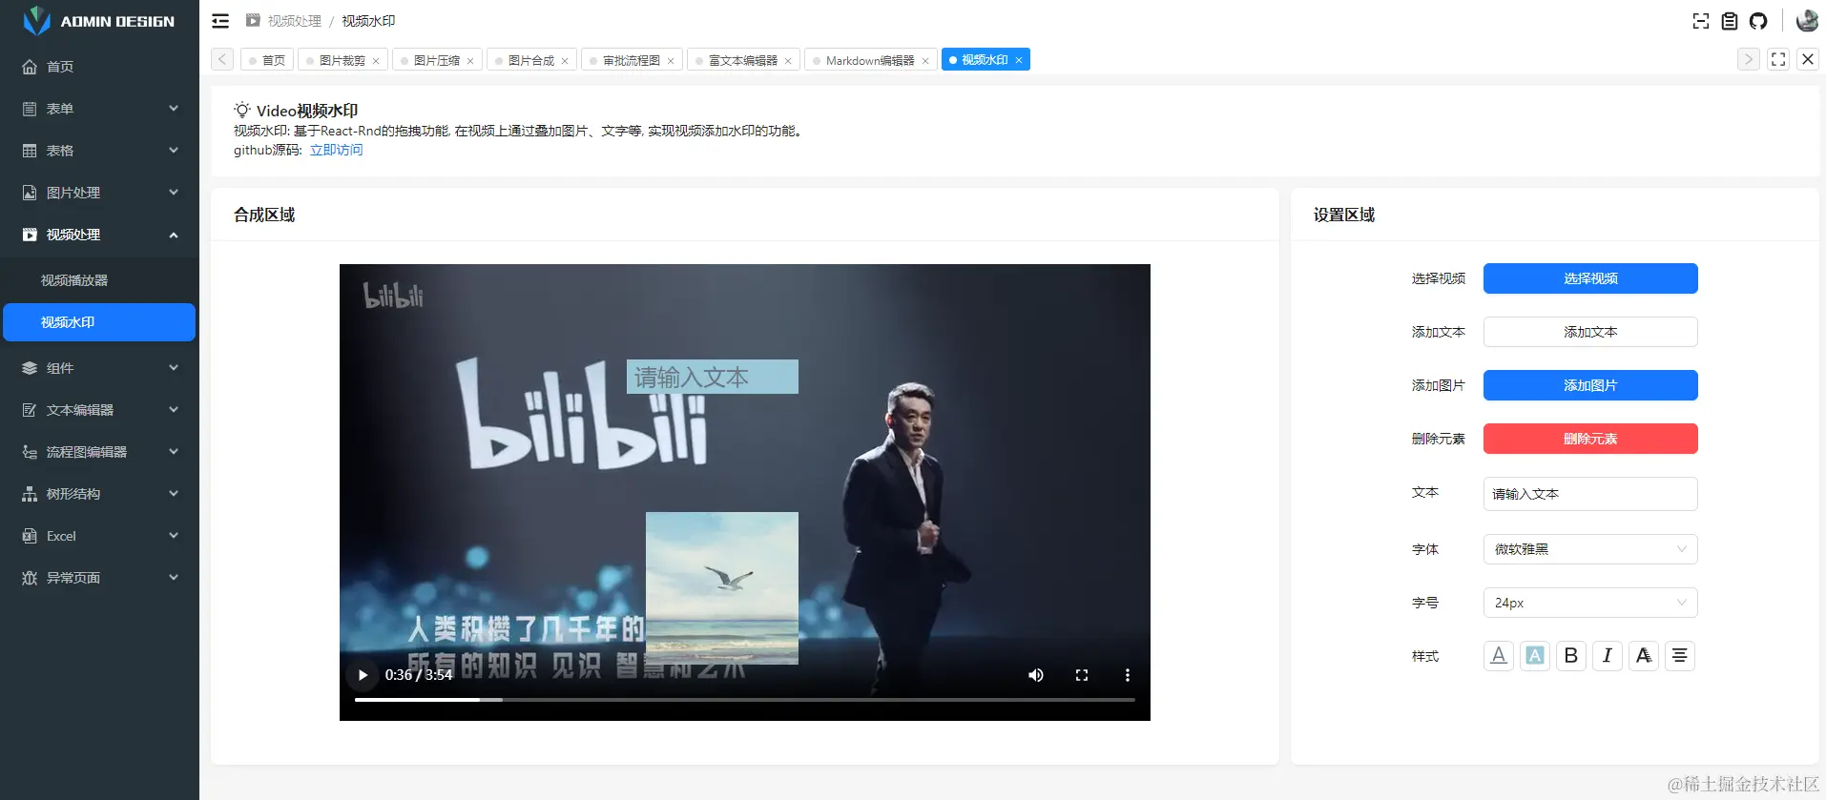
Task: Expand the 流程图编辑器 sidebar menu
Action: tap(99, 452)
